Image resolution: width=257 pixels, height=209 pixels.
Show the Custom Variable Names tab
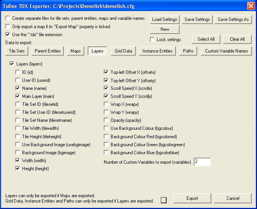tap(226, 51)
